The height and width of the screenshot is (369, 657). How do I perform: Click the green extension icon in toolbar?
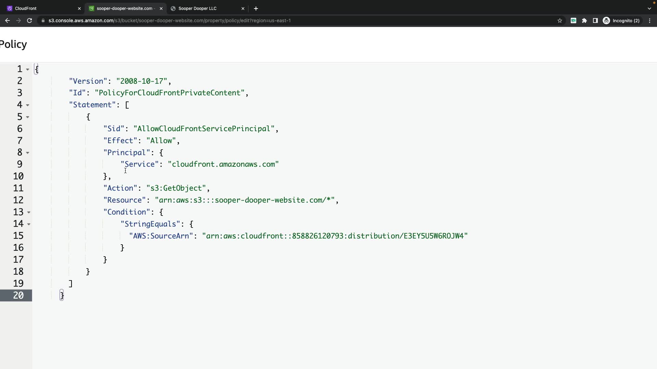574,20
